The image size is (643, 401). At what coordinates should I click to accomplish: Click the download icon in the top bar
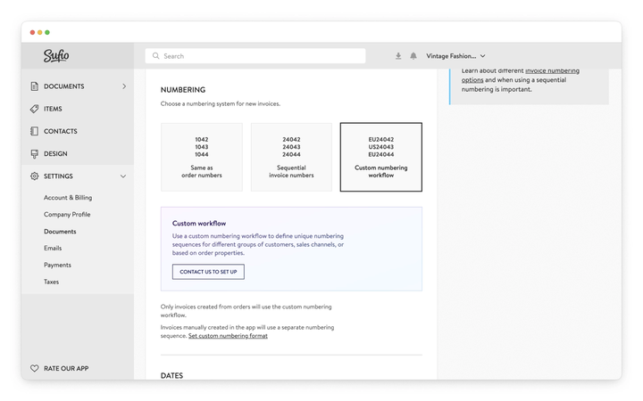[x=398, y=56]
